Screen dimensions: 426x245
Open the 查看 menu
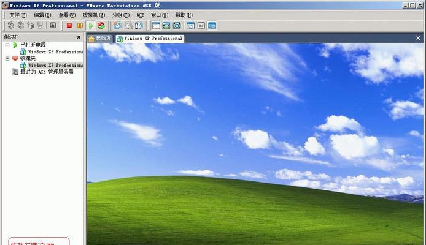click(66, 15)
